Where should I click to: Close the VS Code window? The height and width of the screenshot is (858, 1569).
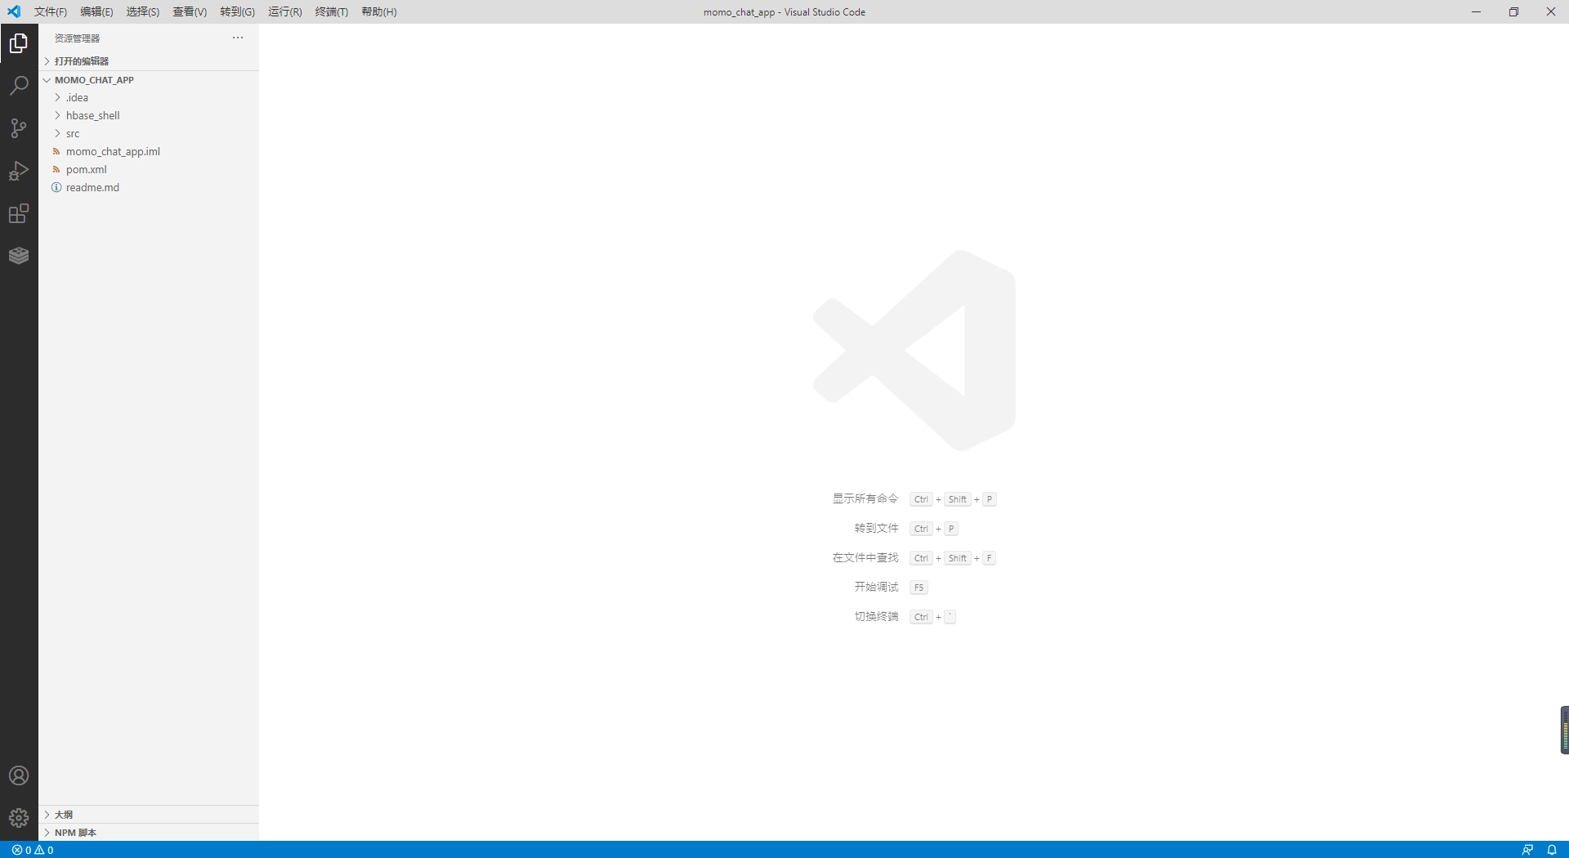click(x=1550, y=11)
